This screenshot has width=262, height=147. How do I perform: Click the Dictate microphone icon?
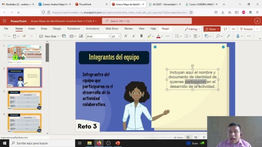[237, 36]
